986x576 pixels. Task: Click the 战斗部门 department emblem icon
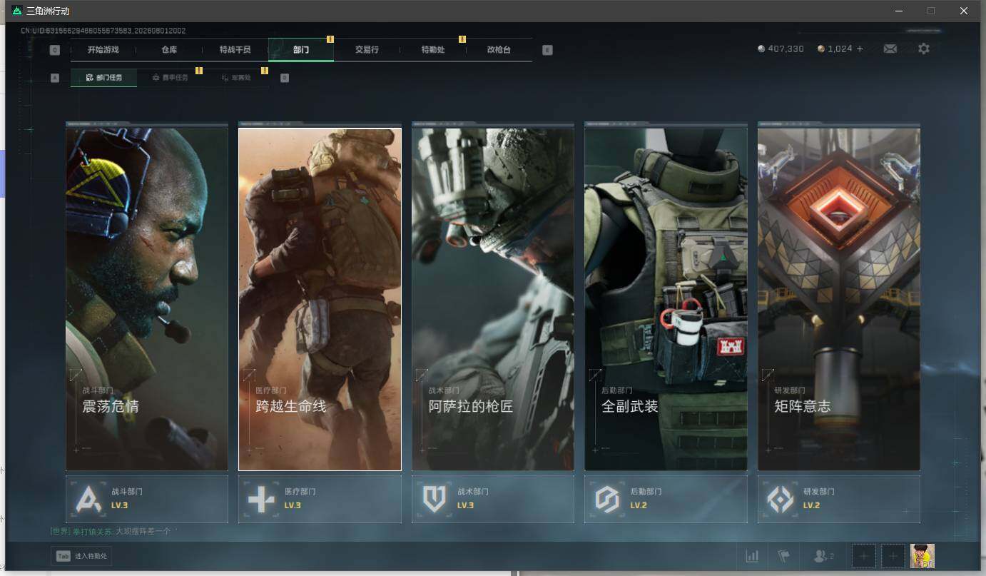89,500
